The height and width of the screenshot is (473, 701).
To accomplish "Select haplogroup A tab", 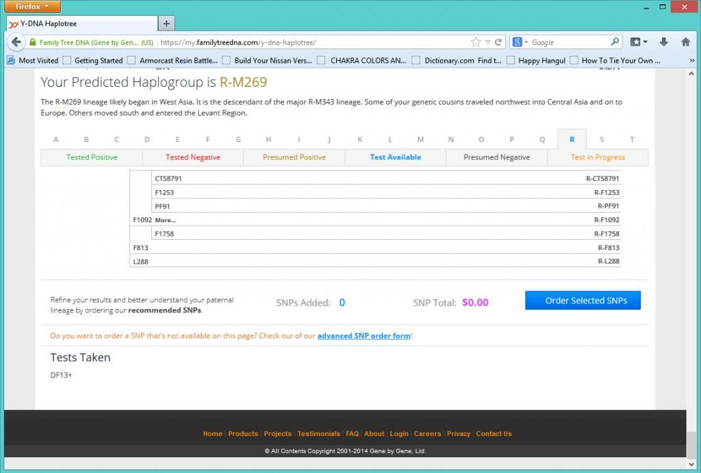I will 56,139.
